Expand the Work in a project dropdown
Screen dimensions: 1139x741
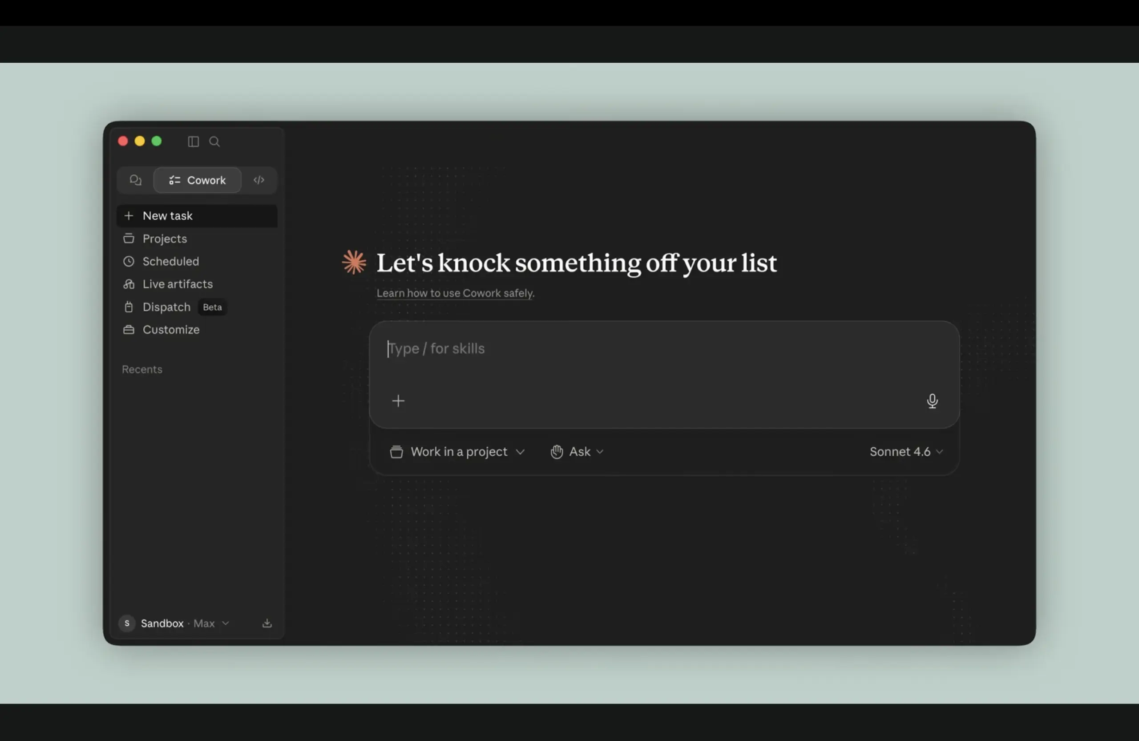click(457, 452)
